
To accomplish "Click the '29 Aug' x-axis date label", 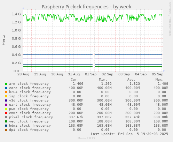I will coord(40,74).
